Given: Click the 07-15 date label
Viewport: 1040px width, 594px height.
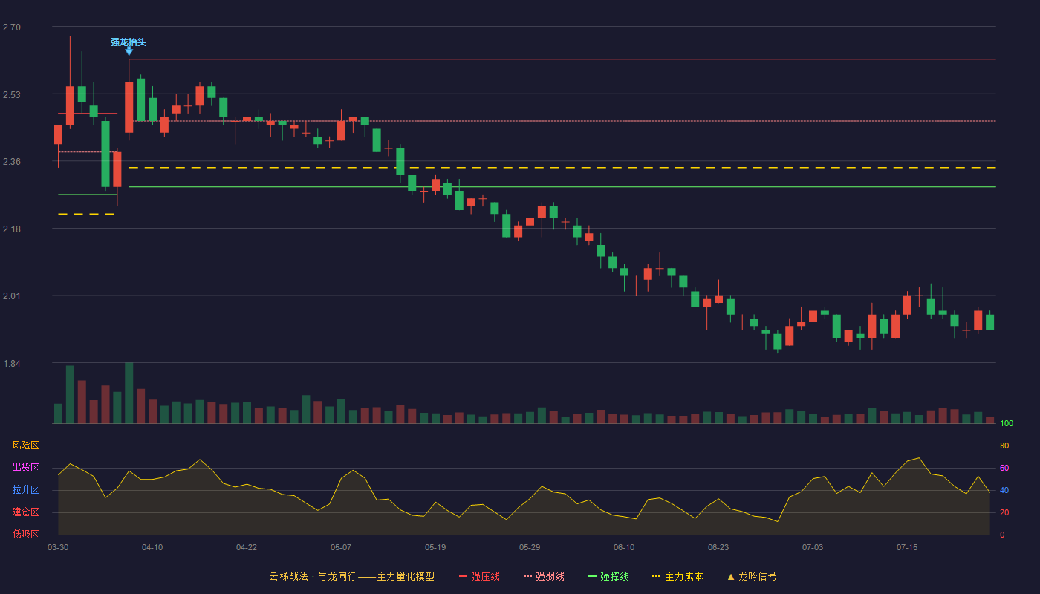Looking at the screenshot, I should pyautogui.click(x=907, y=547).
